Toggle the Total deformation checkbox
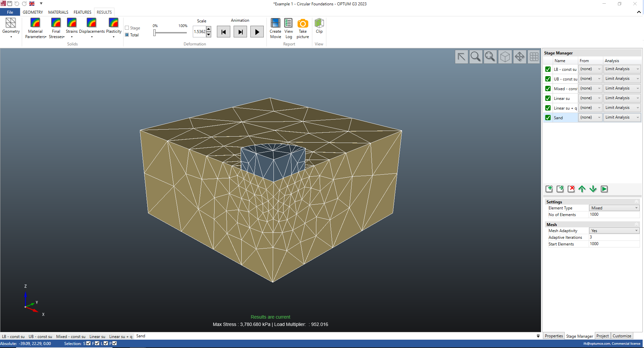 127,35
